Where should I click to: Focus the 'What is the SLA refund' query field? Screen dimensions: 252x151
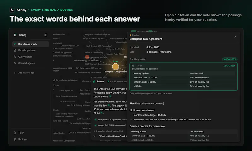point(113,136)
